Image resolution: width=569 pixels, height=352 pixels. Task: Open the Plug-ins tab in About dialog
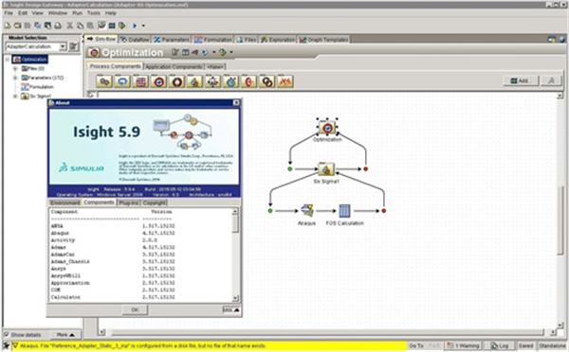(129, 202)
